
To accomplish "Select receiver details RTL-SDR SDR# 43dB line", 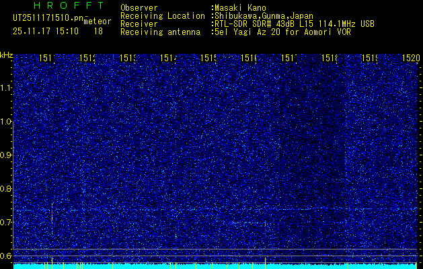I will [295, 24].
